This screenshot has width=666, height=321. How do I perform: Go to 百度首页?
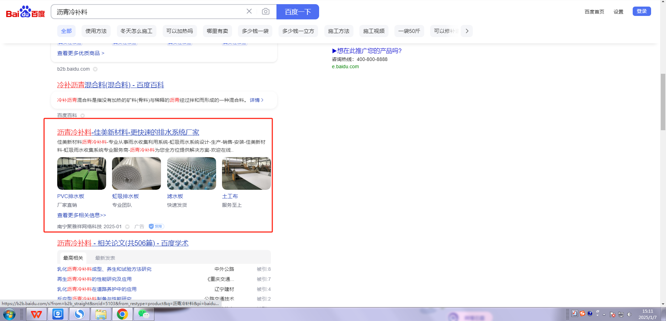tap(594, 12)
